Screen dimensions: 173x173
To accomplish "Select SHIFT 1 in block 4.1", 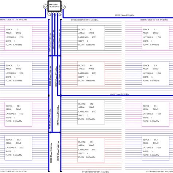I will coord(147,41).
